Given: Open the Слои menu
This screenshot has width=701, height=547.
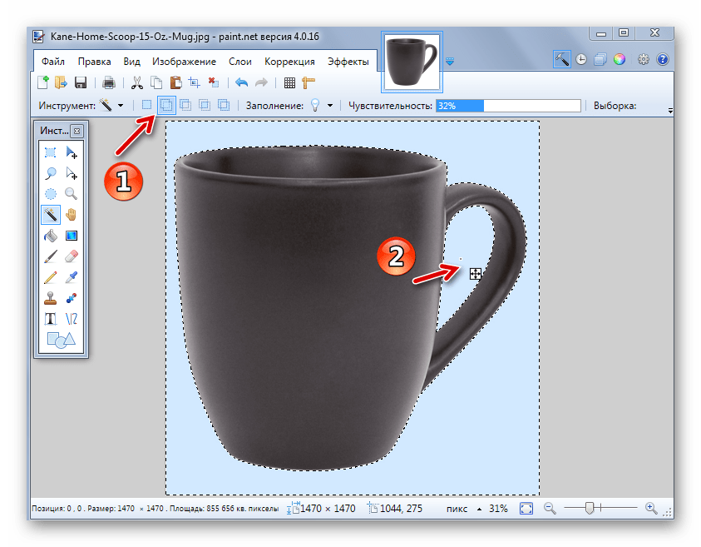Looking at the screenshot, I should click(x=240, y=62).
